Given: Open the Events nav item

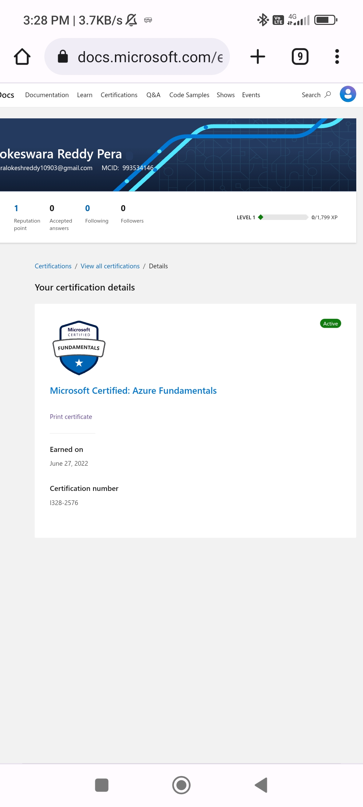Looking at the screenshot, I should click(x=251, y=95).
